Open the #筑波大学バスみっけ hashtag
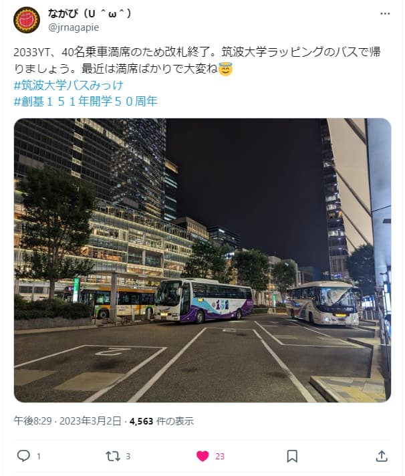 pyautogui.click(x=69, y=86)
